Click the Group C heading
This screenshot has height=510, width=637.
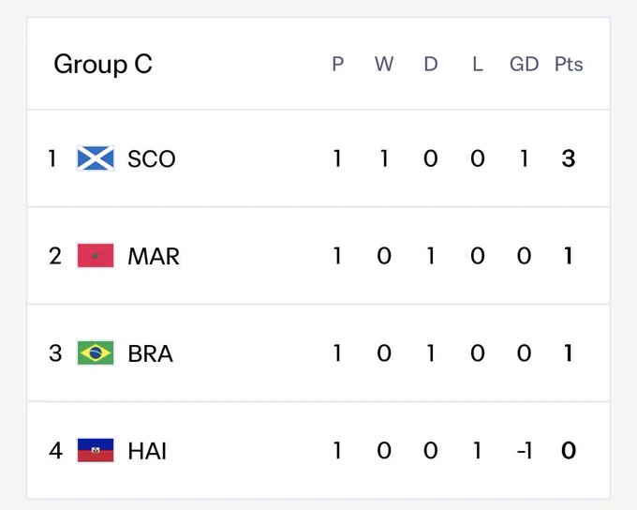[x=103, y=65]
